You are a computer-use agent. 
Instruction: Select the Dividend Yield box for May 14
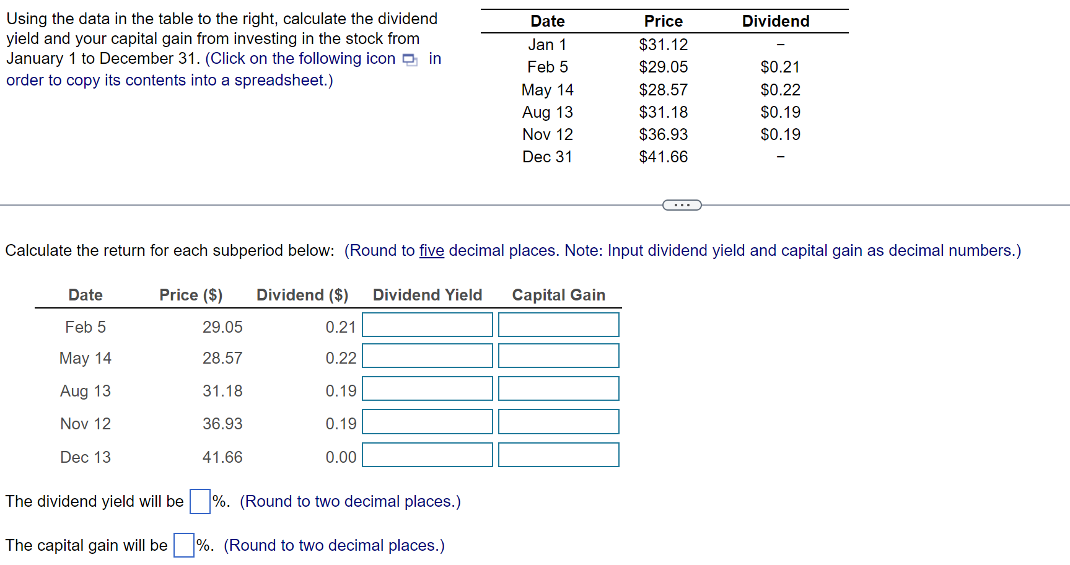coord(426,357)
